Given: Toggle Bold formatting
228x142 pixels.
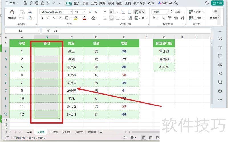Looking at the screenshot, I should [42, 18].
